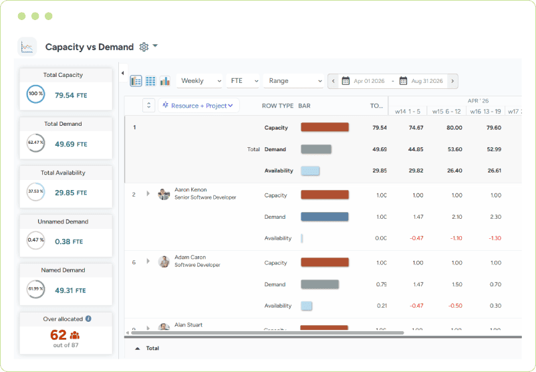Image resolution: width=536 pixels, height=372 pixels.
Task: Click Aaron Kenon's blue Demand bar
Action: pyautogui.click(x=324, y=217)
